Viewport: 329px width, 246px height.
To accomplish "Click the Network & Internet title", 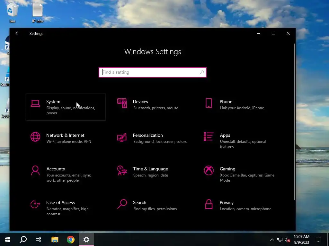I will tap(65, 135).
